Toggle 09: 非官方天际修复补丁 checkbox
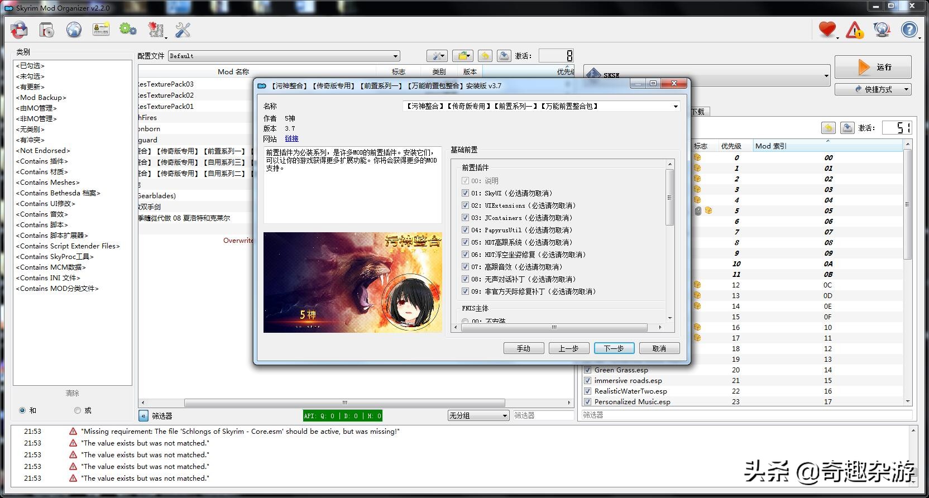Viewport: 929px width, 498px height. 465,291
